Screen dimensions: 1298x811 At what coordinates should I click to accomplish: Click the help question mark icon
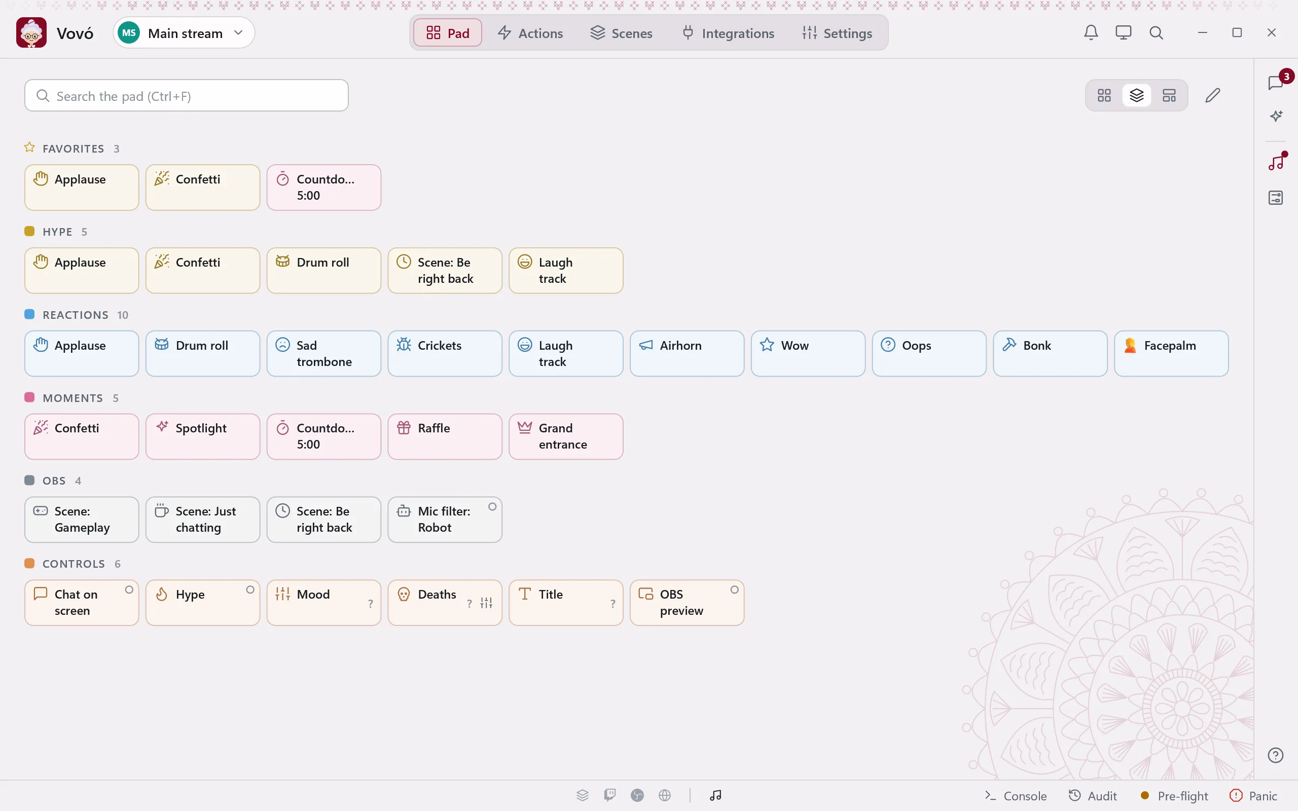tap(1276, 755)
